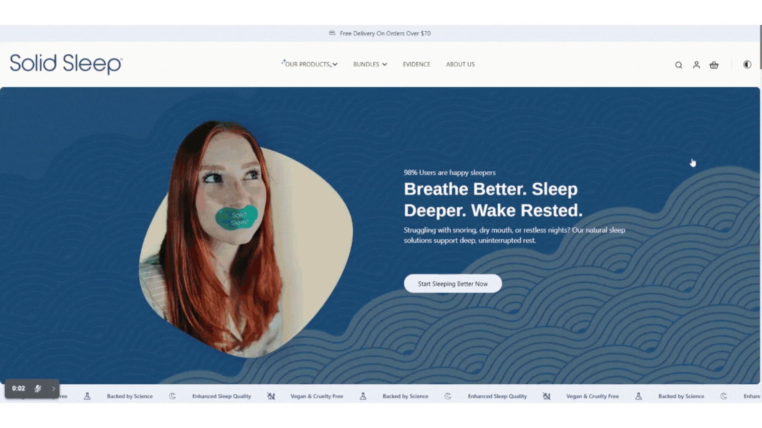Click Start Sleeping Better Now button
The width and height of the screenshot is (762, 428).
[x=452, y=284]
